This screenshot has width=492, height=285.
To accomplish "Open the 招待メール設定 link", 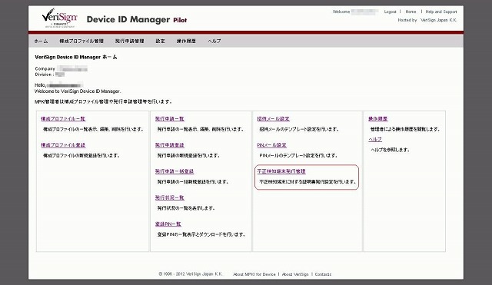I will (274, 119).
